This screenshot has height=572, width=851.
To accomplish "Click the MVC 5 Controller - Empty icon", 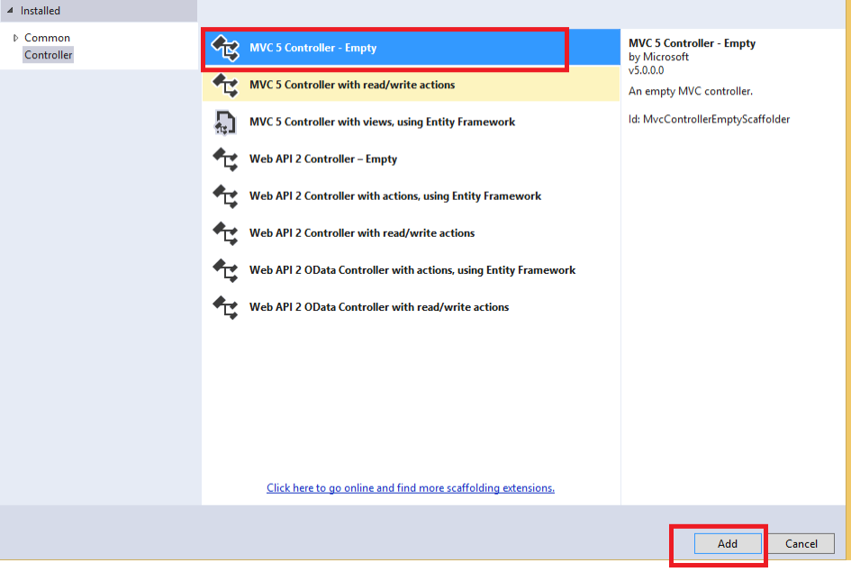I will point(225,48).
